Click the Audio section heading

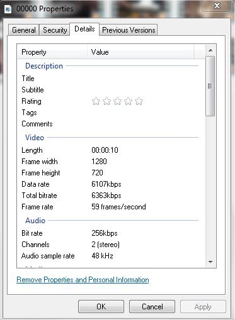click(x=35, y=221)
